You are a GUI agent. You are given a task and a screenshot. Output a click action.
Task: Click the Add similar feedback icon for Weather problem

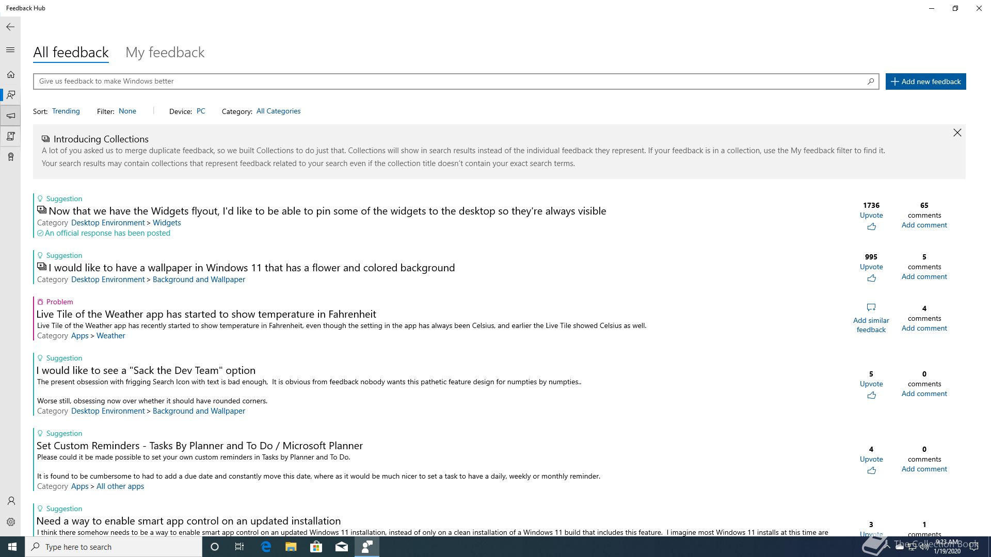pos(871,307)
